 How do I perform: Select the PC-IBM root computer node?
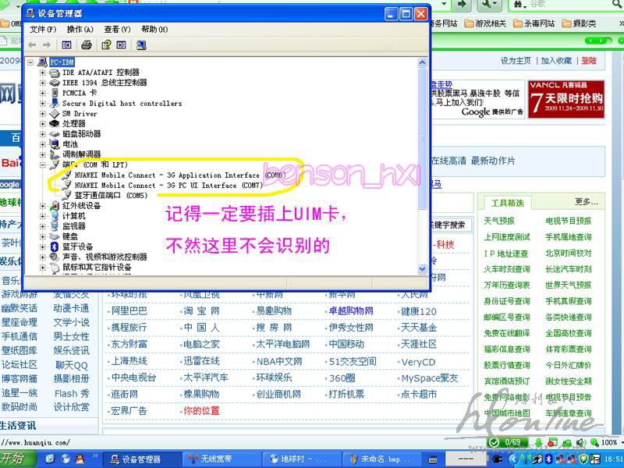tap(62, 62)
